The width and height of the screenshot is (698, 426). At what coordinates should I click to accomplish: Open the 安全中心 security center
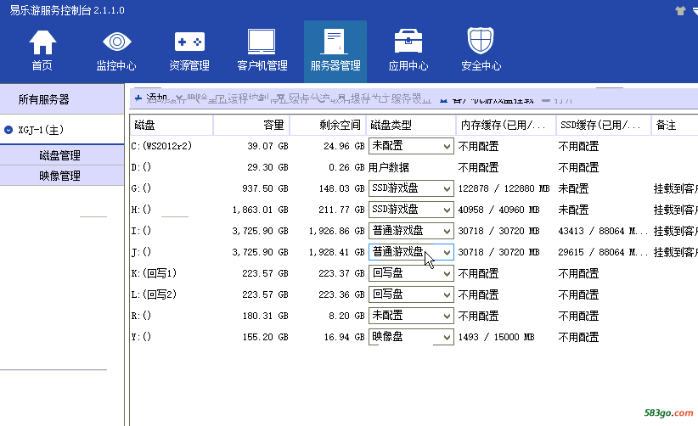(x=481, y=50)
